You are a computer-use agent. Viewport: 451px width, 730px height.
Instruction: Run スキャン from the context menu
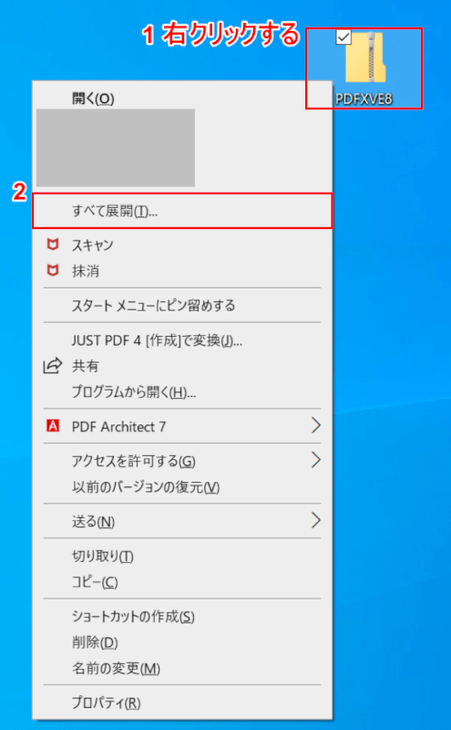point(182,245)
